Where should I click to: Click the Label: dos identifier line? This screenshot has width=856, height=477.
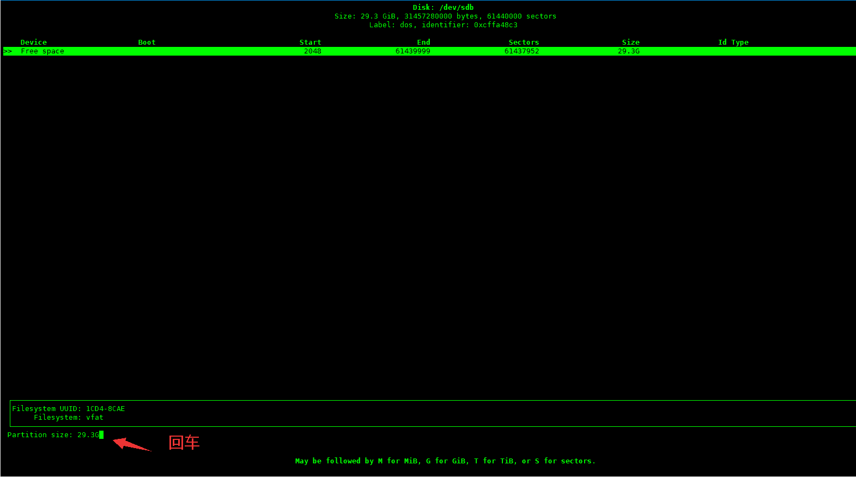(443, 25)
